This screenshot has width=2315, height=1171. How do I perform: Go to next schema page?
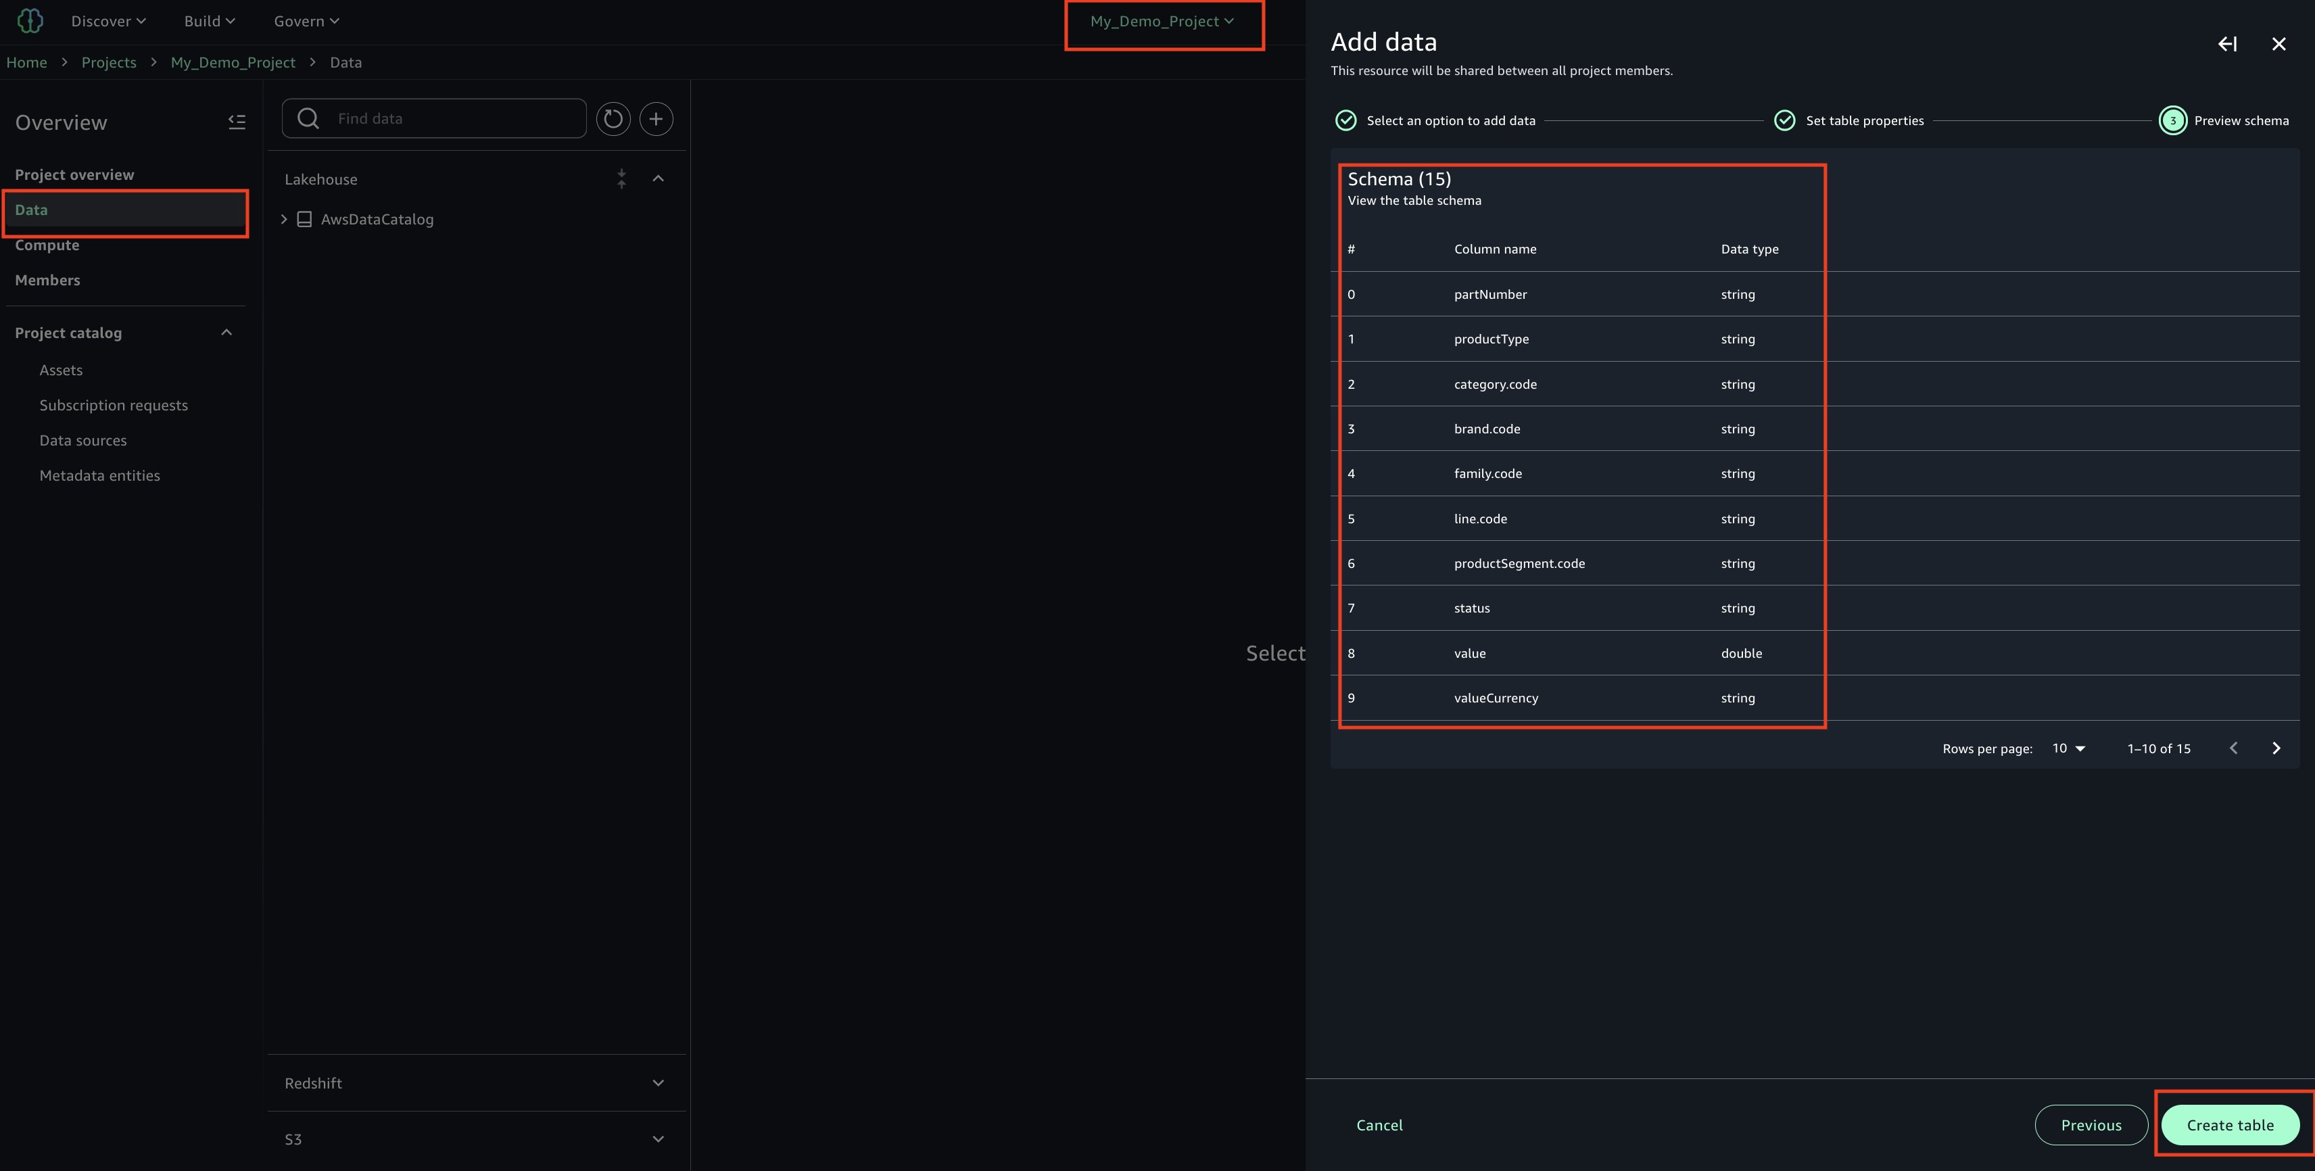[x=2276, y=748]
